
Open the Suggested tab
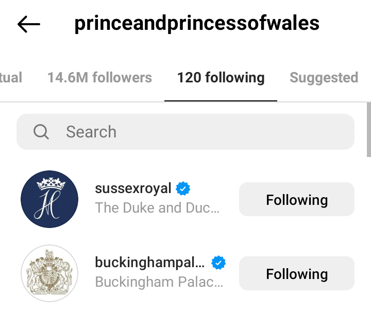[324, 78]
